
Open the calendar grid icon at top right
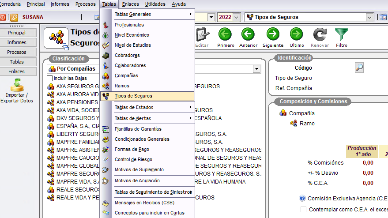click(383, 17)
